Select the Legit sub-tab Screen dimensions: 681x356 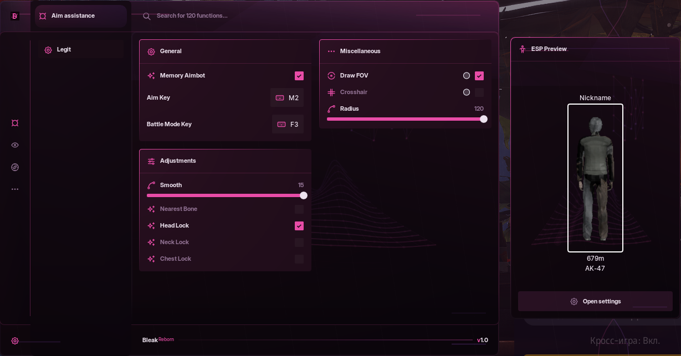(x=81, y=50)
